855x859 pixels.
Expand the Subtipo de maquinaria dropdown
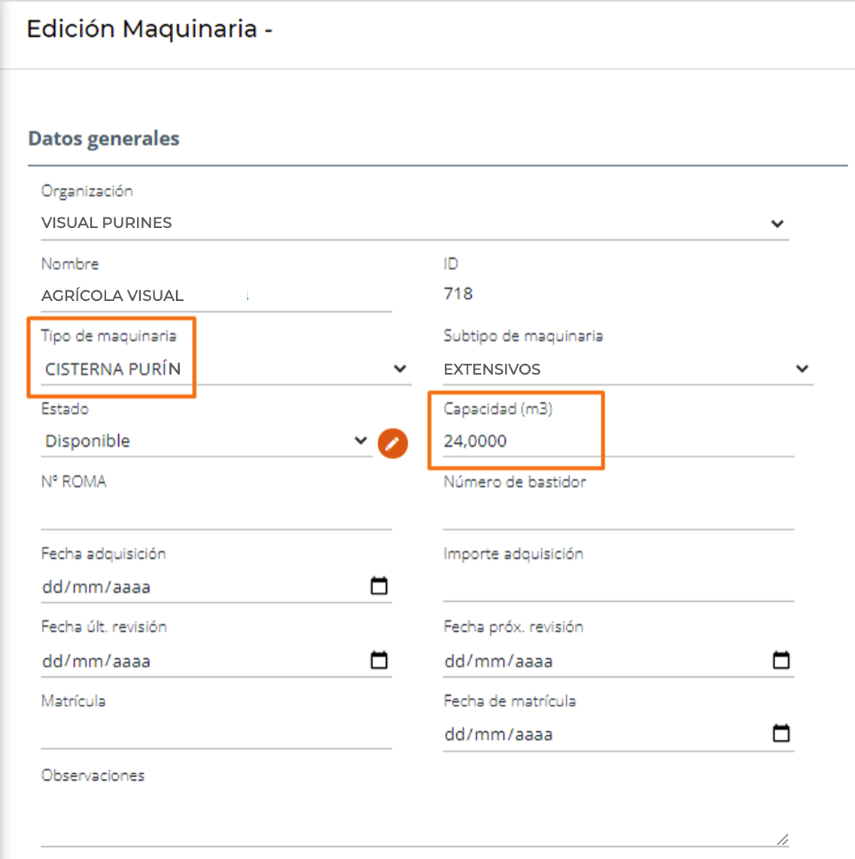[802, 369]
